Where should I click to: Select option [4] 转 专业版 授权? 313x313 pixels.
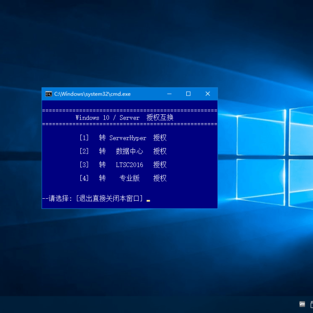[x=123, y=178]
